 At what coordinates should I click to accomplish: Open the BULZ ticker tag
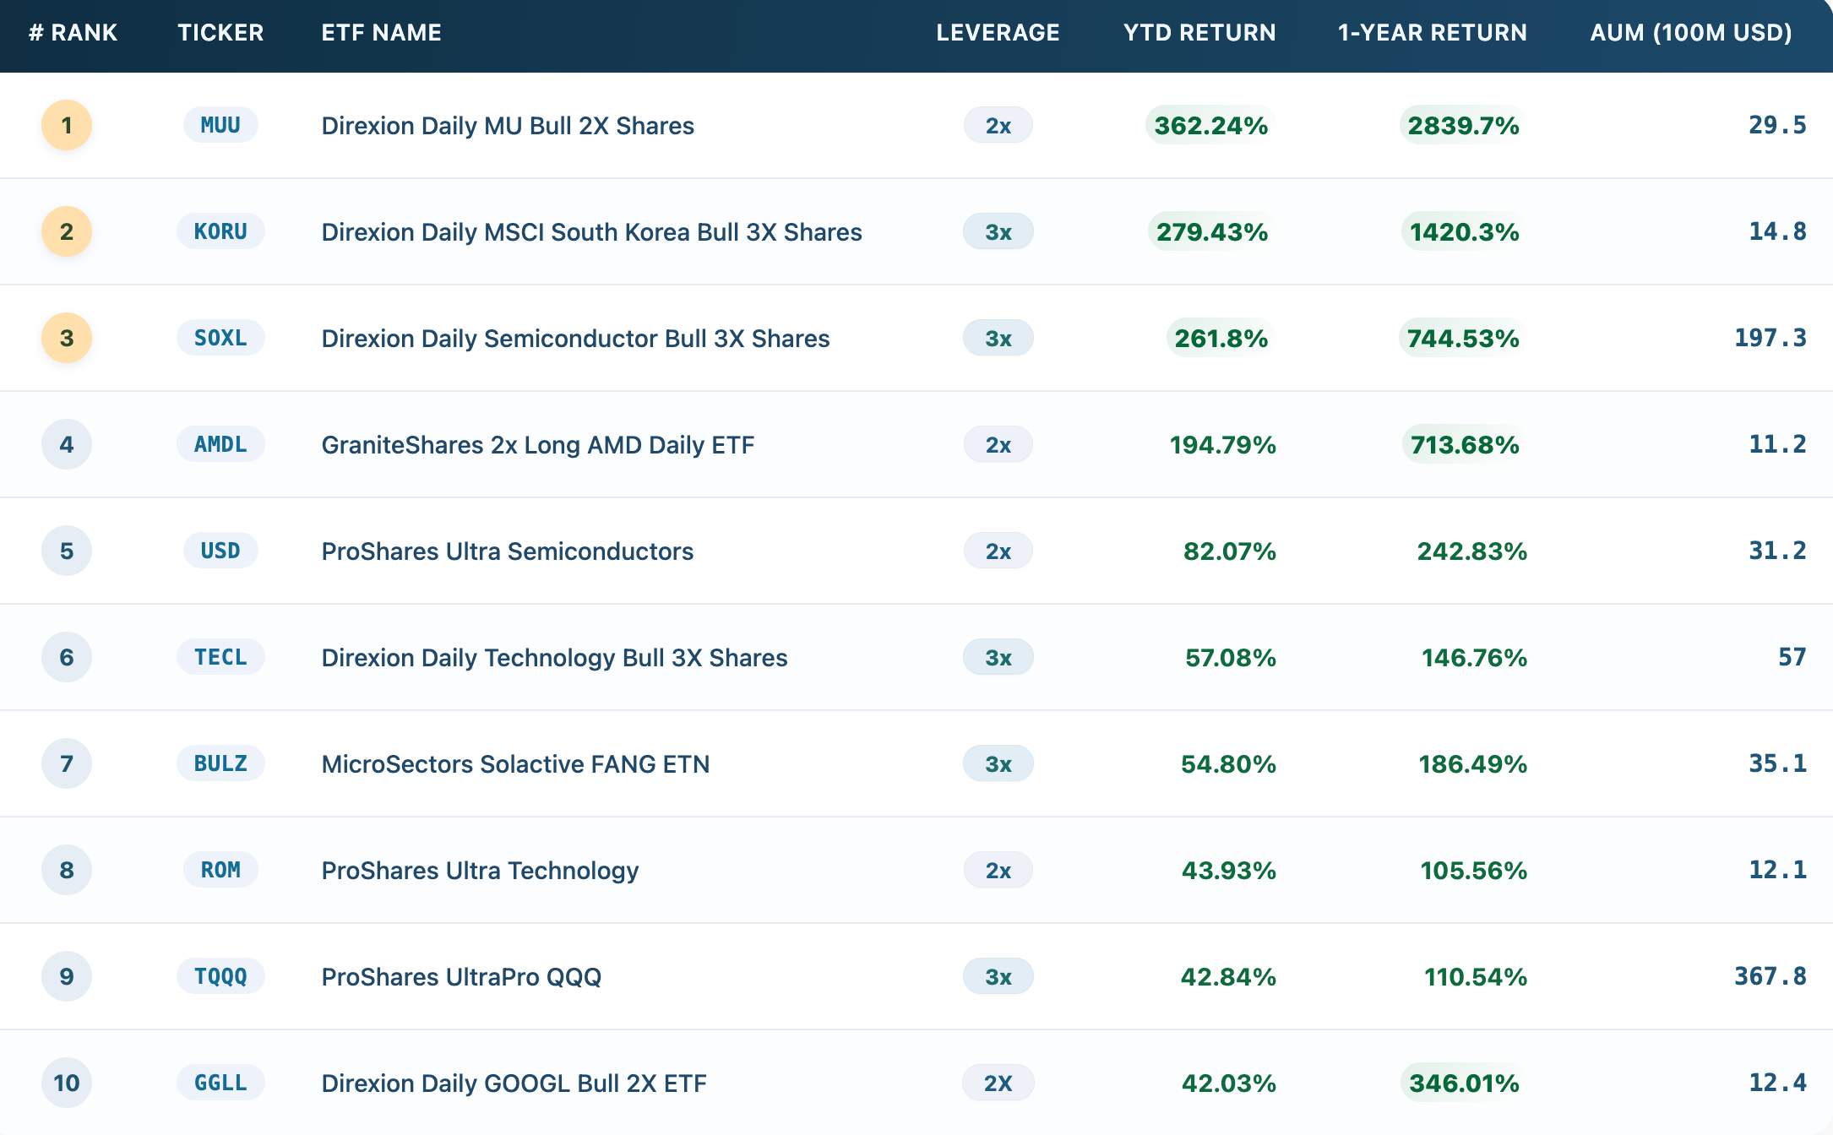click(x=220, y=763)
